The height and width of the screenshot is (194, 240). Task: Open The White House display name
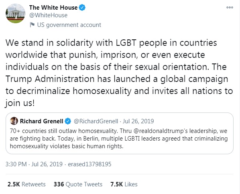(x=53, y=8)
